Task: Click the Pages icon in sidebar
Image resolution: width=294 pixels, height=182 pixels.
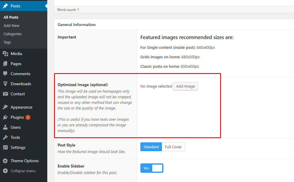Action: tap(5, 64)
